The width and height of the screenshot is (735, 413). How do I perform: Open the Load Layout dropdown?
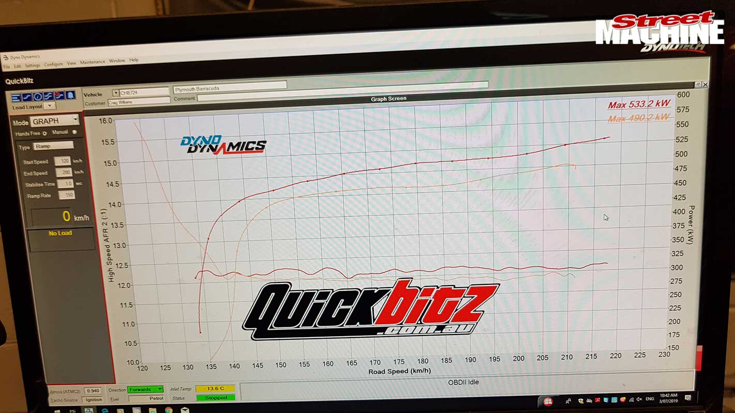[x=50, y=106]
